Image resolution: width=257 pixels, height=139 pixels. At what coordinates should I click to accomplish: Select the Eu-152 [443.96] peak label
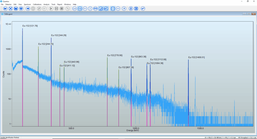[x=72, y=62]
